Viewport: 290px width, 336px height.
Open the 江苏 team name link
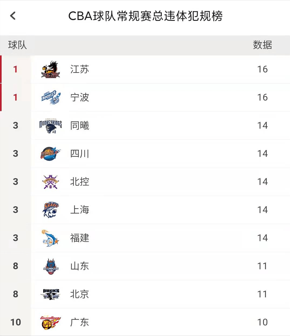pyautogui.click(x=80, y=69)
